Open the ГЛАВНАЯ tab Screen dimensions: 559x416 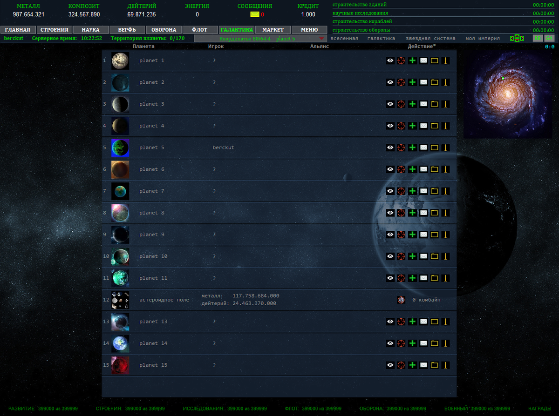click(x=18, y=30)
